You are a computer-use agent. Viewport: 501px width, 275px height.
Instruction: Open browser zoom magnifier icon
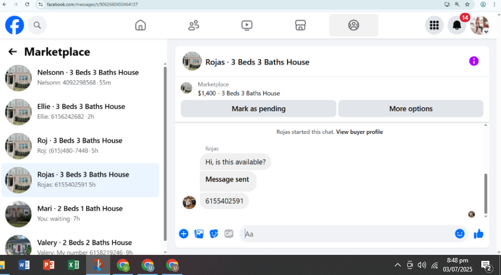[x=457, y=5]
